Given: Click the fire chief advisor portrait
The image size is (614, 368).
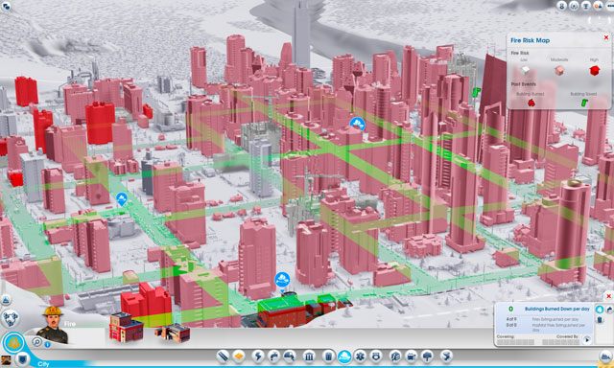Looking at the screenshot, I should 52,325.
